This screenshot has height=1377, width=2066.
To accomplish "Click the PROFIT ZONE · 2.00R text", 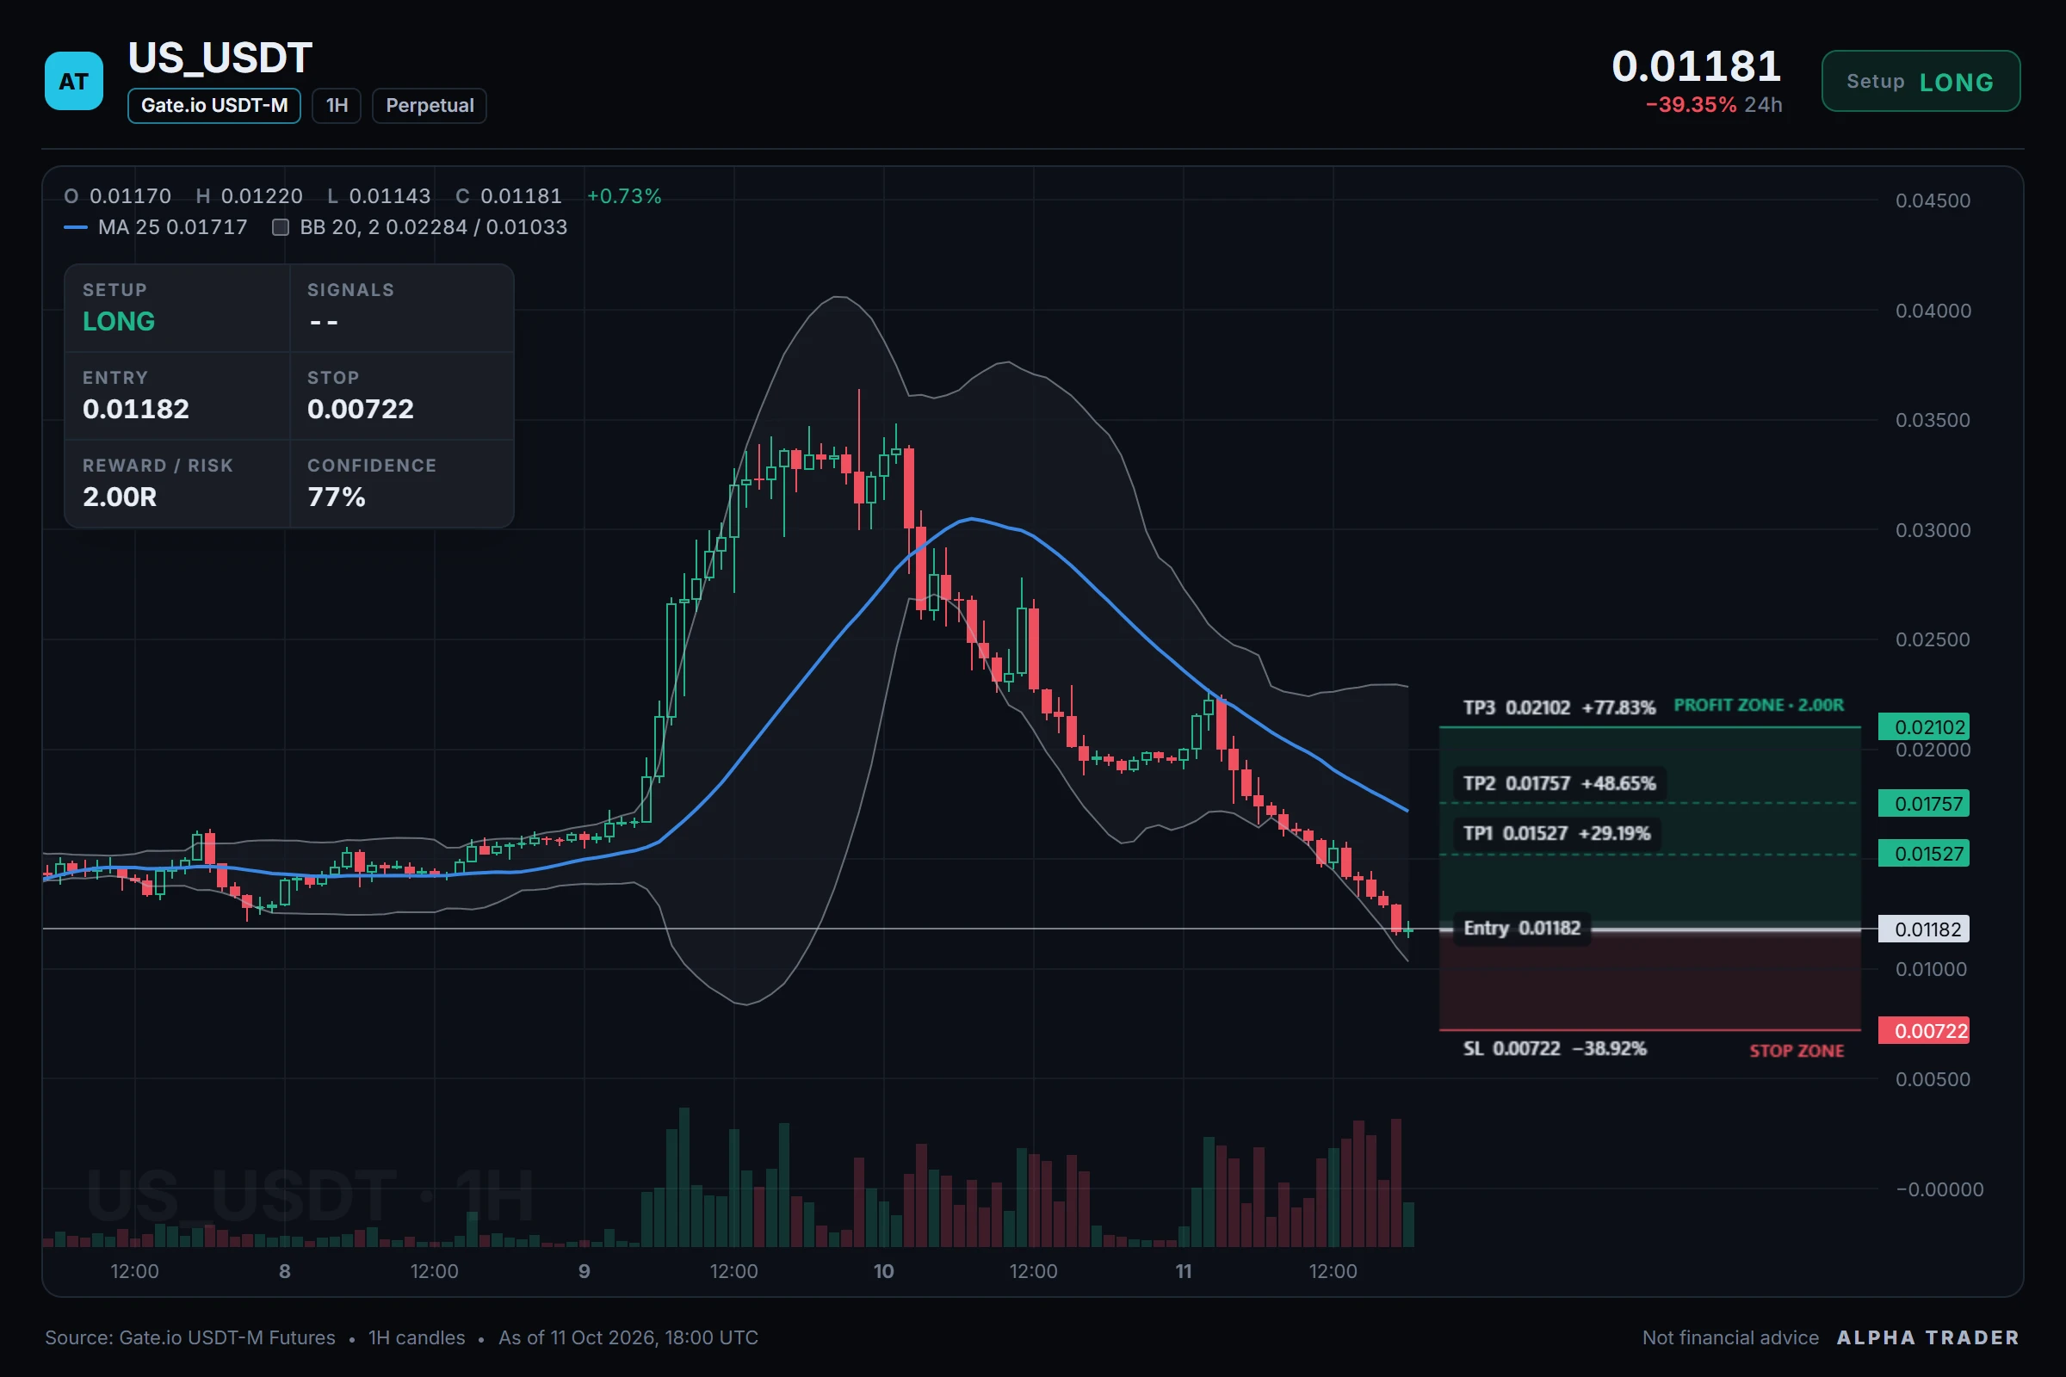I will 1759,705.
